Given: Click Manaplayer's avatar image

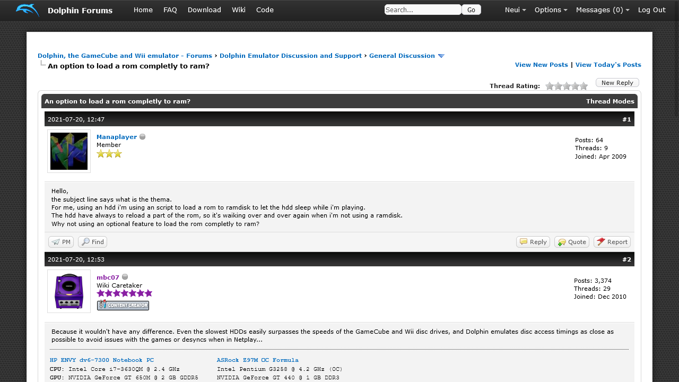Looking at the screenshot, I should [69, 151].
